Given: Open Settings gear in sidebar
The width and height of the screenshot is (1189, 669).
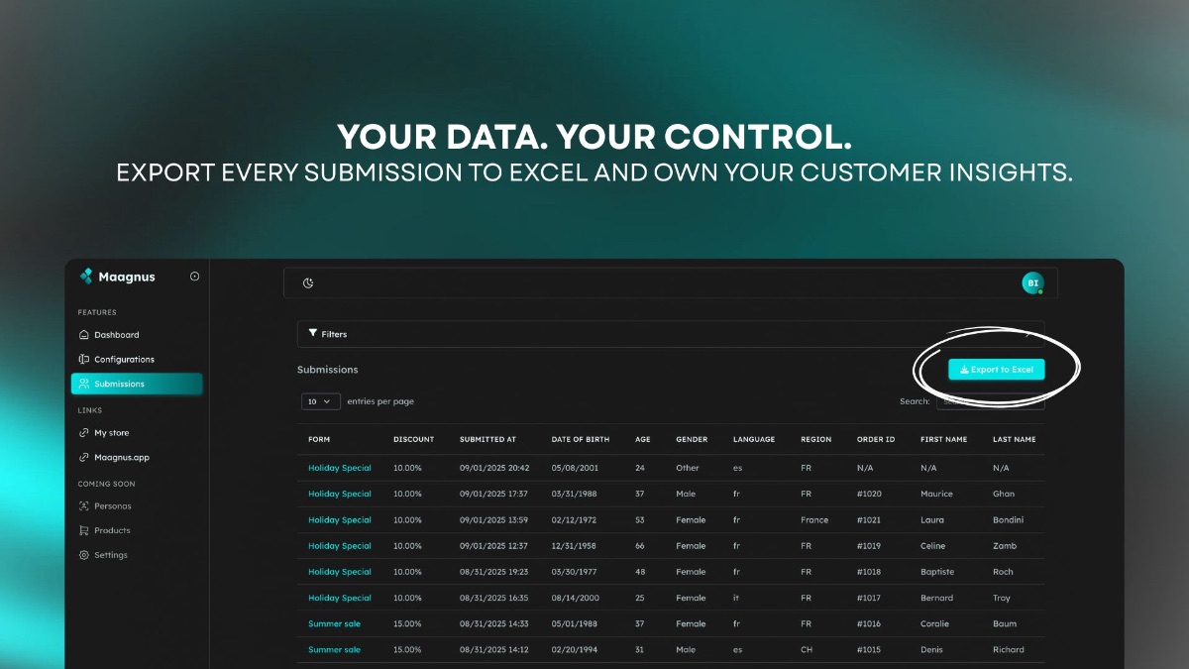Looking at the screenshot, I should click(x=84, y=555).
